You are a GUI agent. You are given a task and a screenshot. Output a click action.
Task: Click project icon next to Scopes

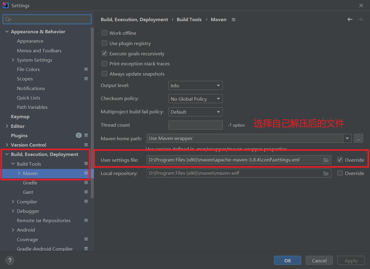(x=86, y=79)
